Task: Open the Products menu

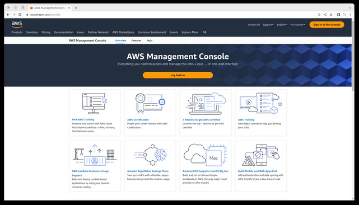Action: (17, 32)
